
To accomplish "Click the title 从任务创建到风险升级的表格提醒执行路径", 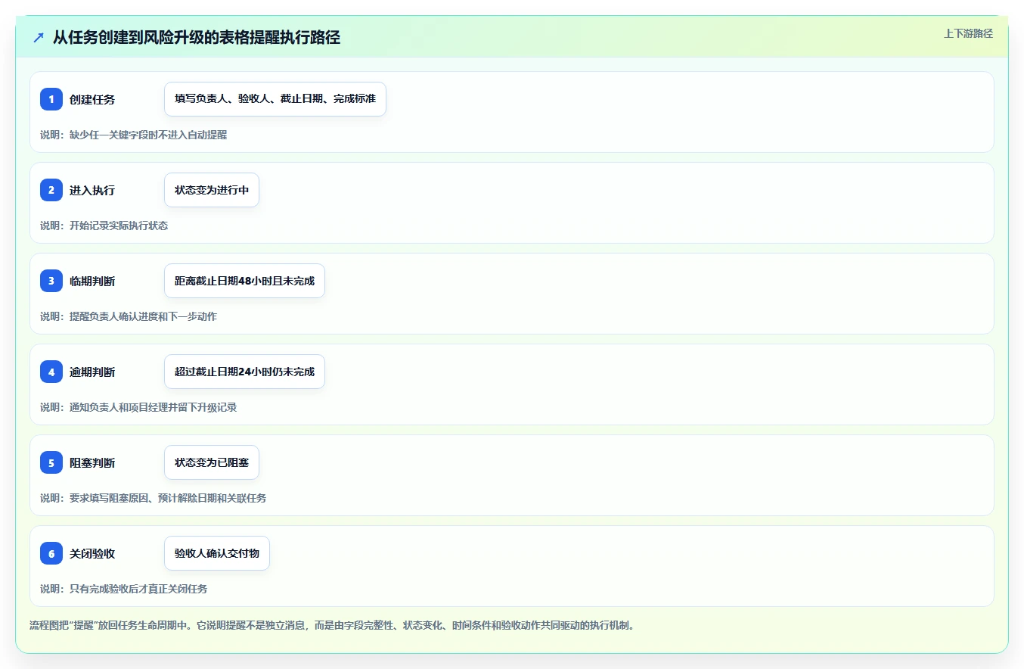I will 197,37.
